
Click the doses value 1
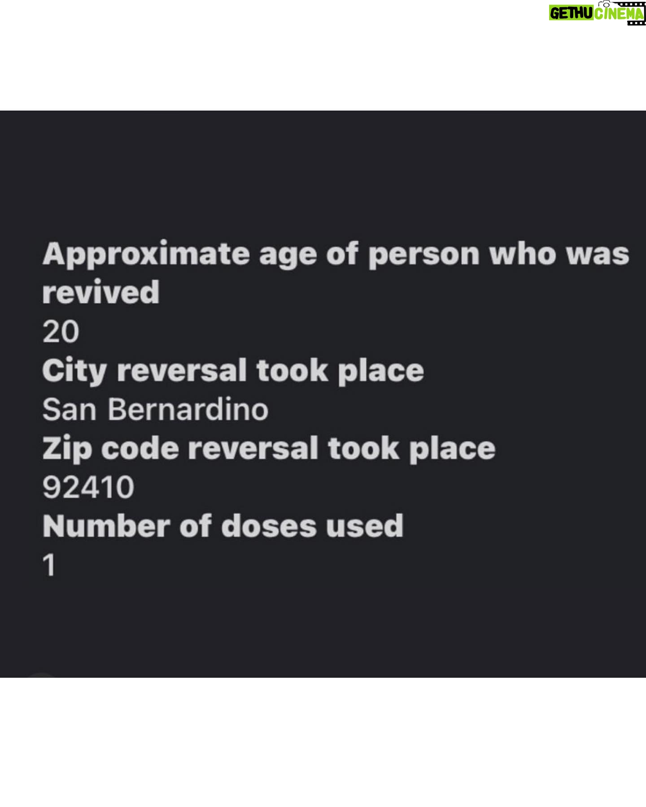(x=49, y=565)
